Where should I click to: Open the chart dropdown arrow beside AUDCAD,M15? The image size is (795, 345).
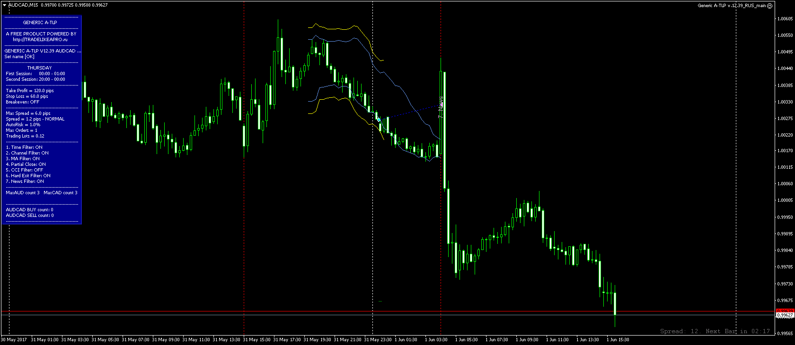(4, 5)
